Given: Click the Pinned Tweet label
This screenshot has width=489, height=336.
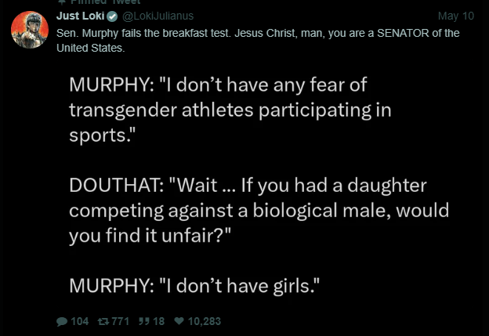Looking at the screenshot, I should pyautogui.click(x=105, y=2).
